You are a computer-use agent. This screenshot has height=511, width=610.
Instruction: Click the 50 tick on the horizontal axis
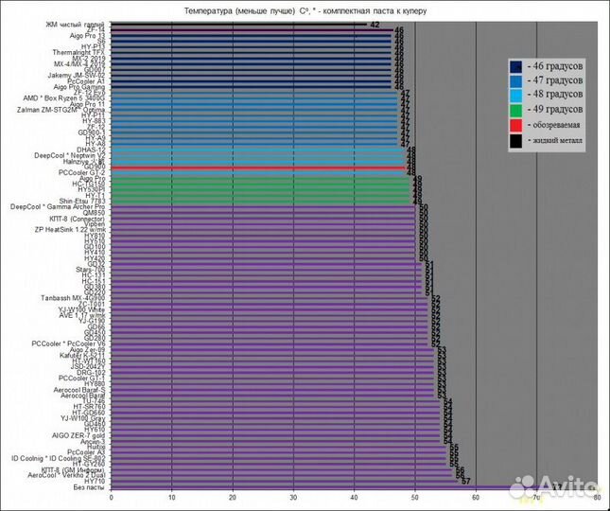(415, 498)
